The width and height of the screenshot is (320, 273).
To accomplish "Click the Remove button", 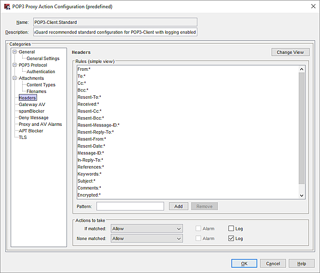I will (204, 206).
